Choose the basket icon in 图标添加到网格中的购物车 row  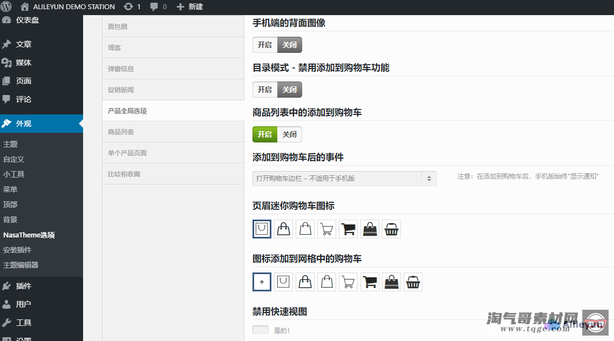(x=413, y=282)
